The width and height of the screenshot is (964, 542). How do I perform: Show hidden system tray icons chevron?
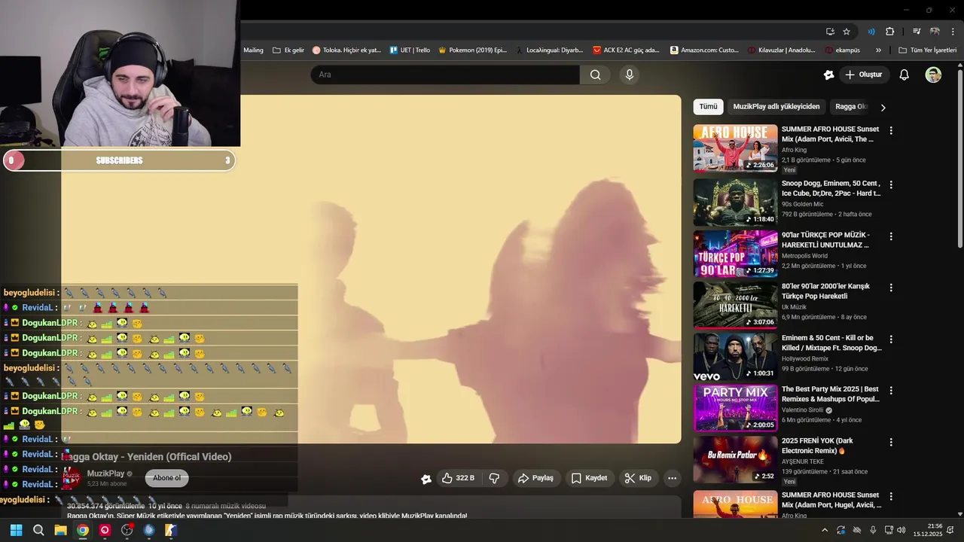[825, 530]
